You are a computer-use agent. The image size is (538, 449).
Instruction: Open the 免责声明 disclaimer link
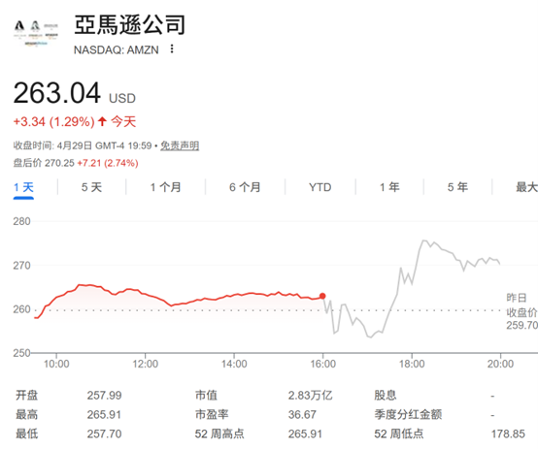180,145
